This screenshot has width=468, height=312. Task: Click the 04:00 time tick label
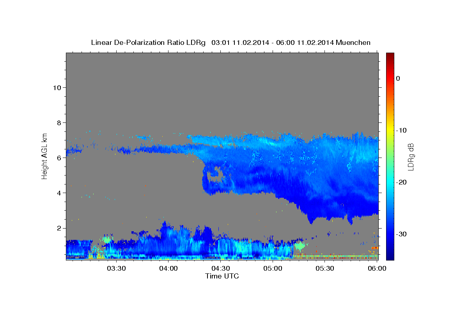click(169, 268)
